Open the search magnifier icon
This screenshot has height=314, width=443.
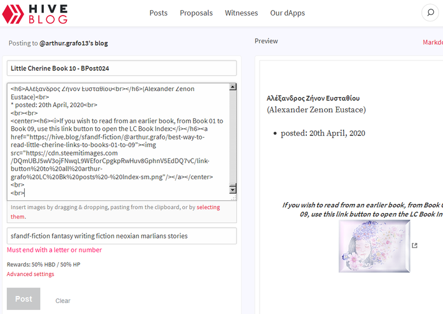pyautogui.click(x=430, y=13)
